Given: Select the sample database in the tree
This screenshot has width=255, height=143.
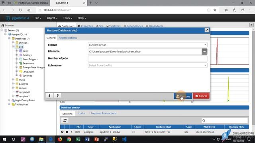Looking at the screenshot, I should (23, 88).
